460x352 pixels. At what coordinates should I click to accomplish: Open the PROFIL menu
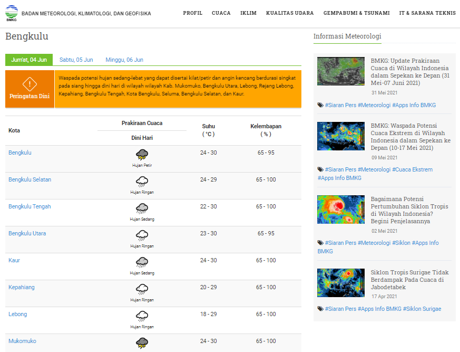point(193,13)
